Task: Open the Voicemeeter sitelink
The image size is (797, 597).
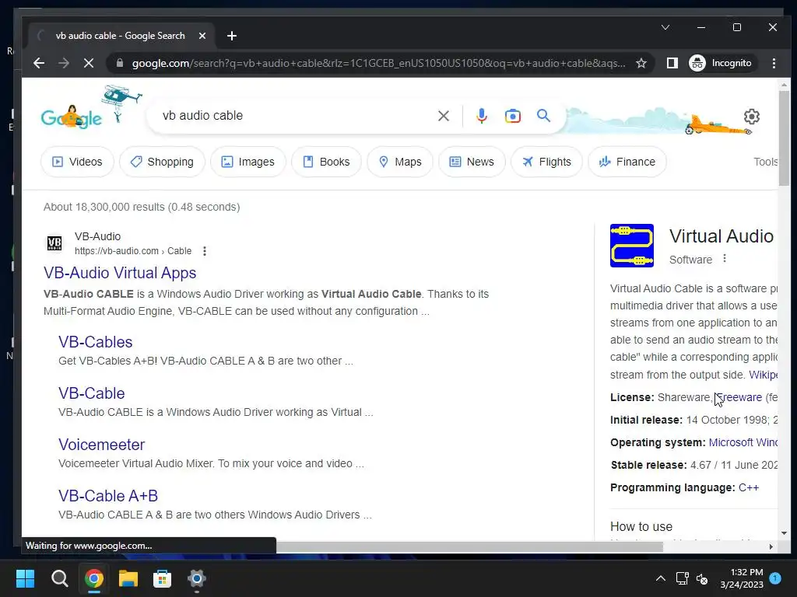Action: point(102,444)
